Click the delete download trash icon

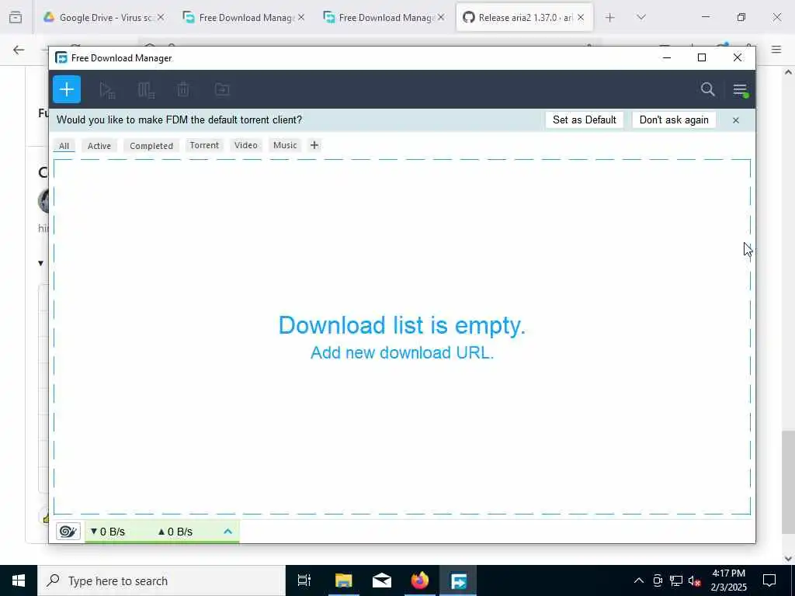pyautogui.click(x=183, y=90)
